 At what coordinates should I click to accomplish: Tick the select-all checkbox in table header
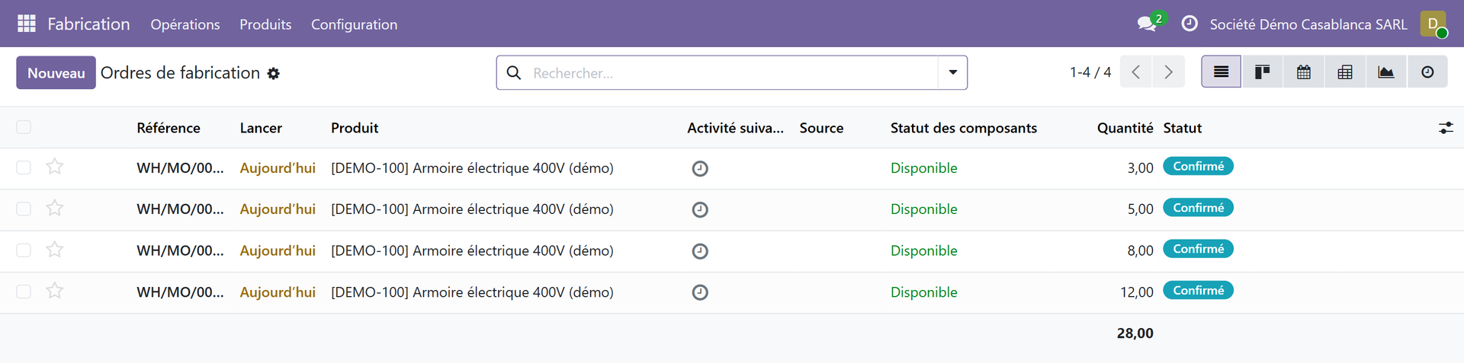click(x=24, y=127)
